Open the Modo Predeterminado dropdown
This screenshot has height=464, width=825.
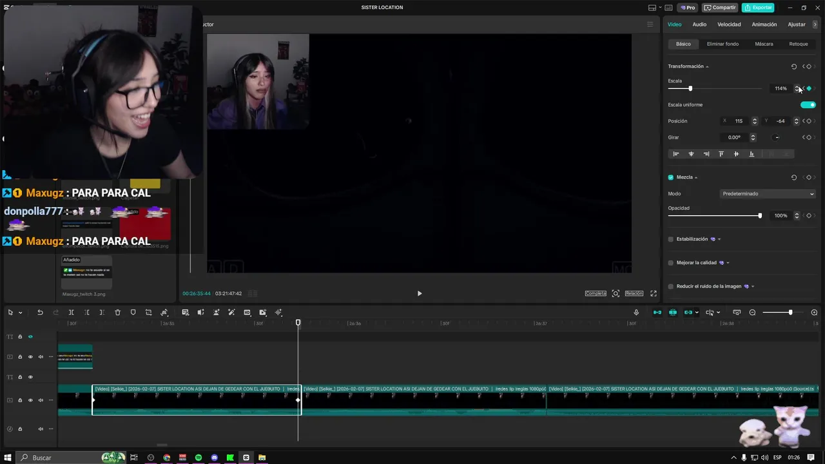point(768,193)
